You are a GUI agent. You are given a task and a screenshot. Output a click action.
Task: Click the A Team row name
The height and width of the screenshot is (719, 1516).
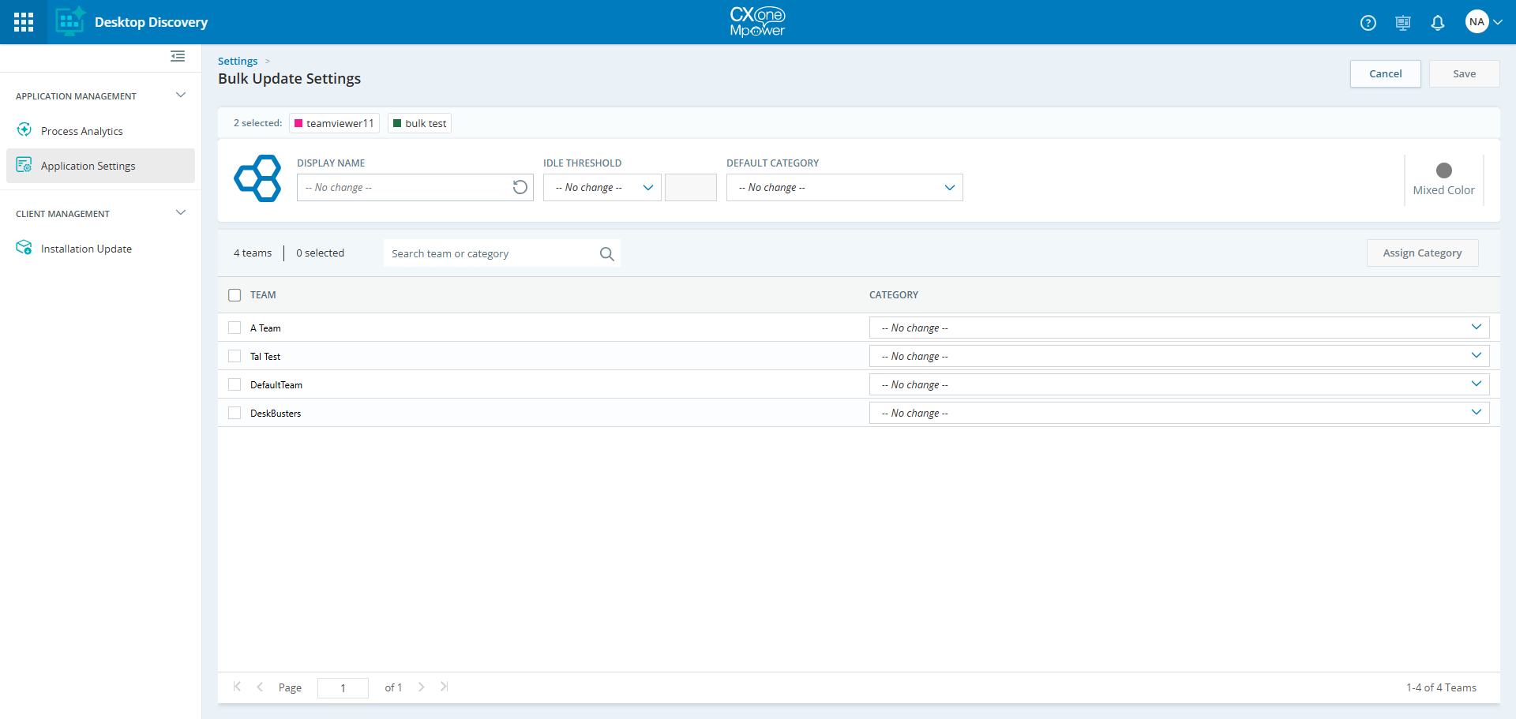click(x=265, y=328)
